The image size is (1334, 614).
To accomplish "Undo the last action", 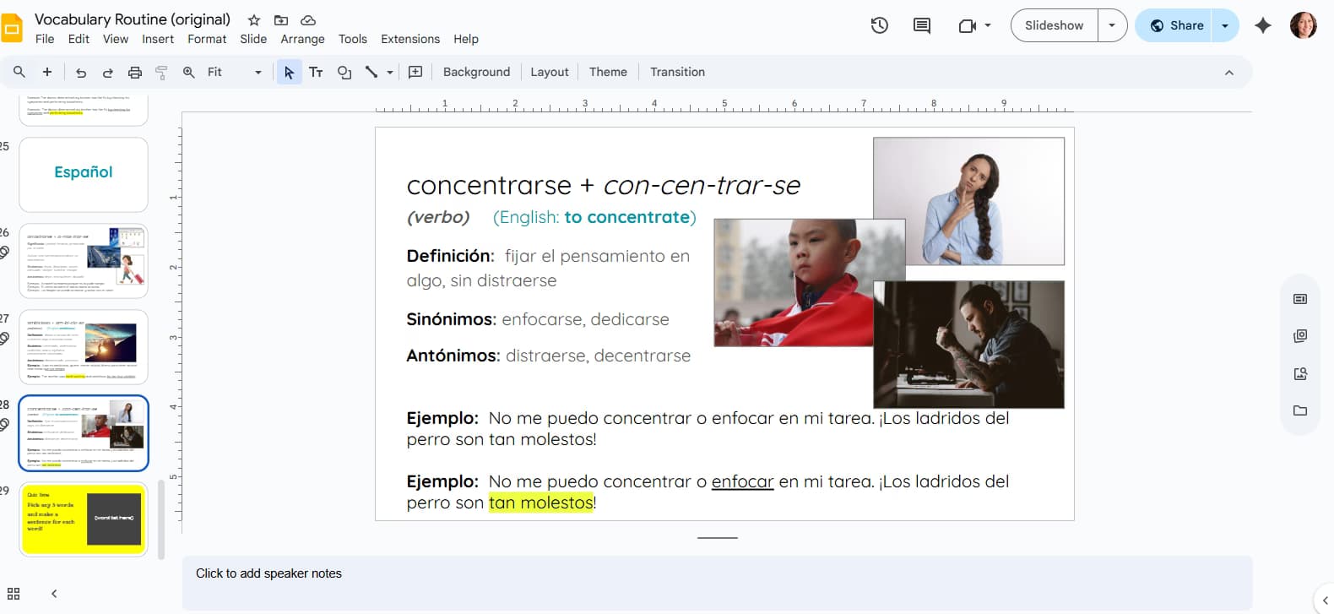I will coord(81,73).
